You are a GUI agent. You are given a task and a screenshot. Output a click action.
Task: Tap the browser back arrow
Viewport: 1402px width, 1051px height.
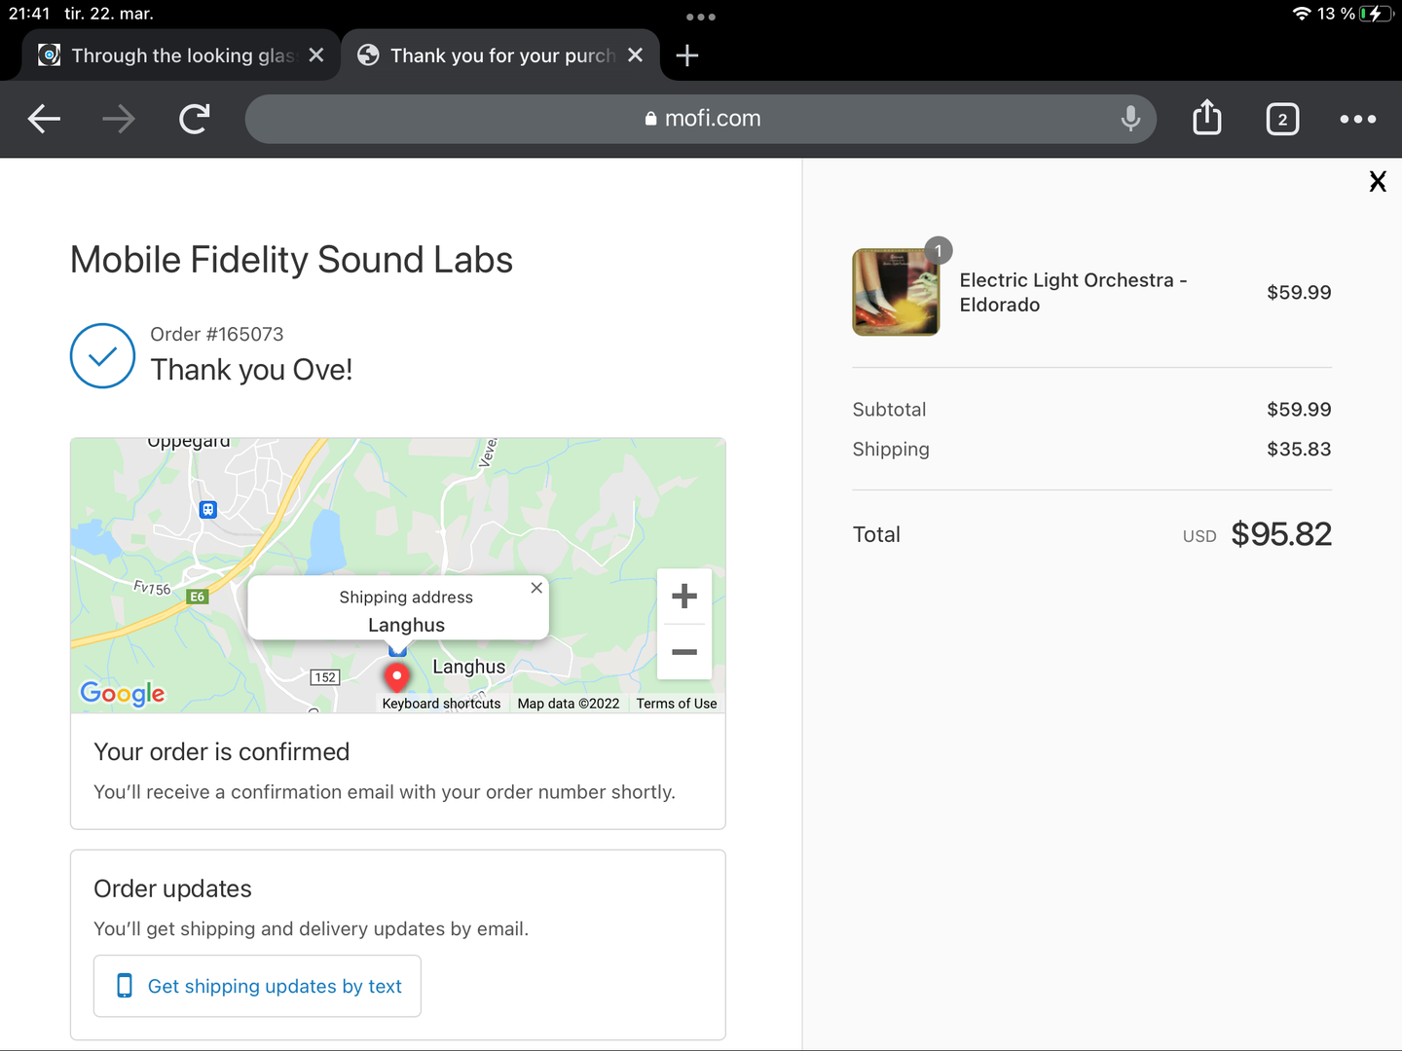pos(44,119)
